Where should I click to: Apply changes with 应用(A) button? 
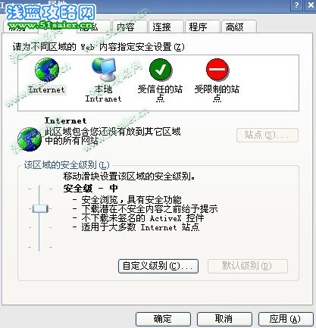pyautogui.click(x=286, y=319)
